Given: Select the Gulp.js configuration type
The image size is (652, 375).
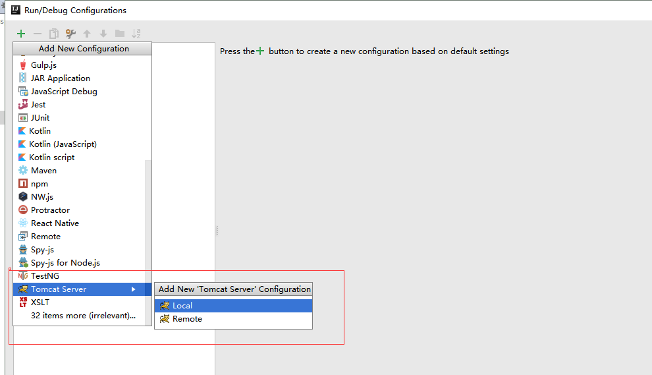Looking at the screenshot, I should pyautogui.click(x=82, y=65).
